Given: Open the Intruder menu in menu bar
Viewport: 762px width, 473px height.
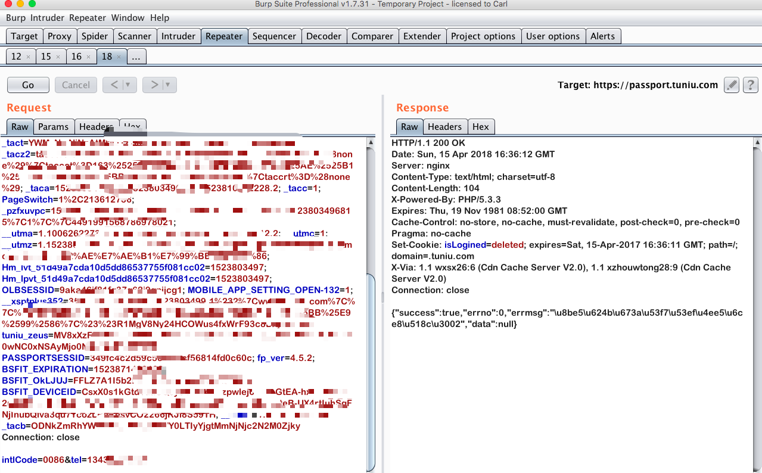Looking at the screenshot, I should point(47,18).
